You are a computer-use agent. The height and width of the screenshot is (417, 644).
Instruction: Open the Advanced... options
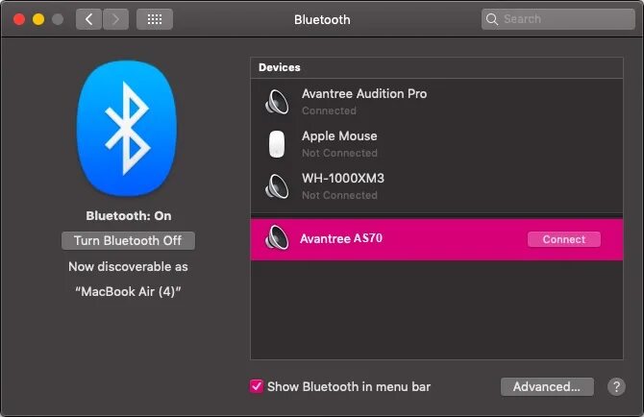click(547, 386)
